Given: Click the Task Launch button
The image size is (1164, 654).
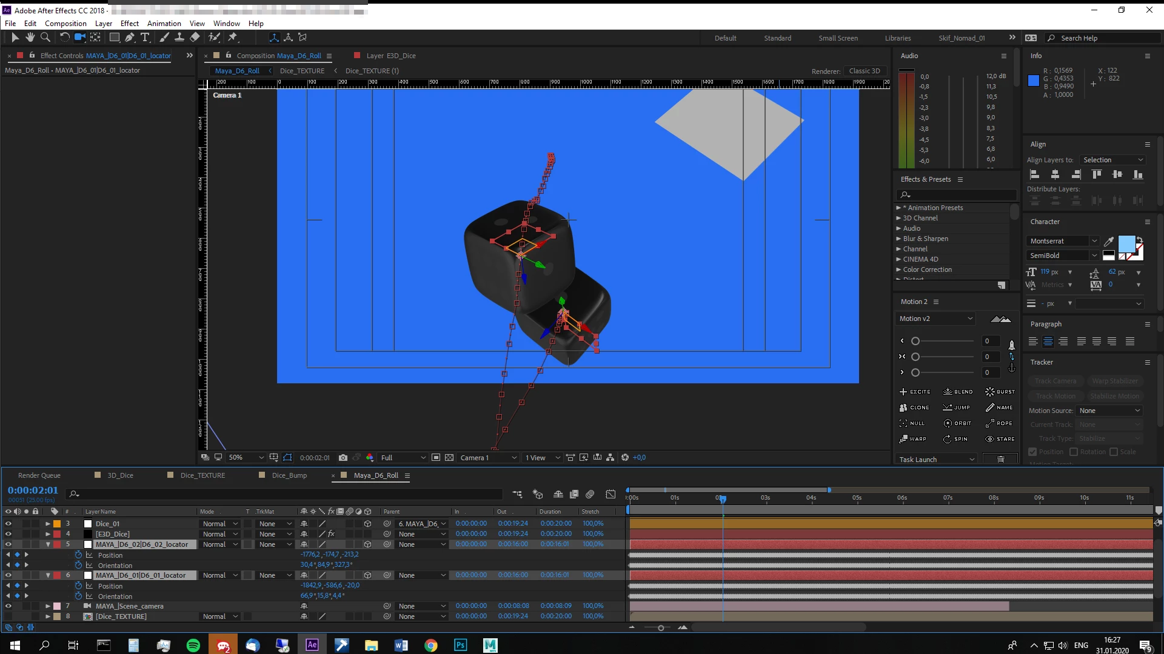Looking at the screenshot, I should 936,460.
